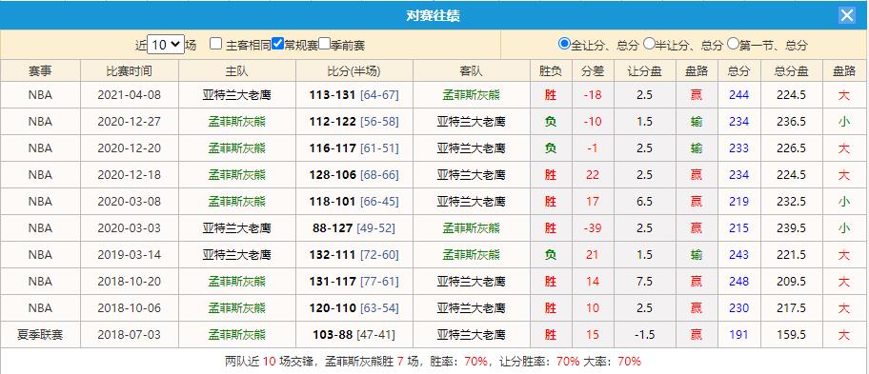Click handicap -1.5 in 2018-07-03 row
The image size is (869, 374).
pyautogui.click(x=644, y=335)
